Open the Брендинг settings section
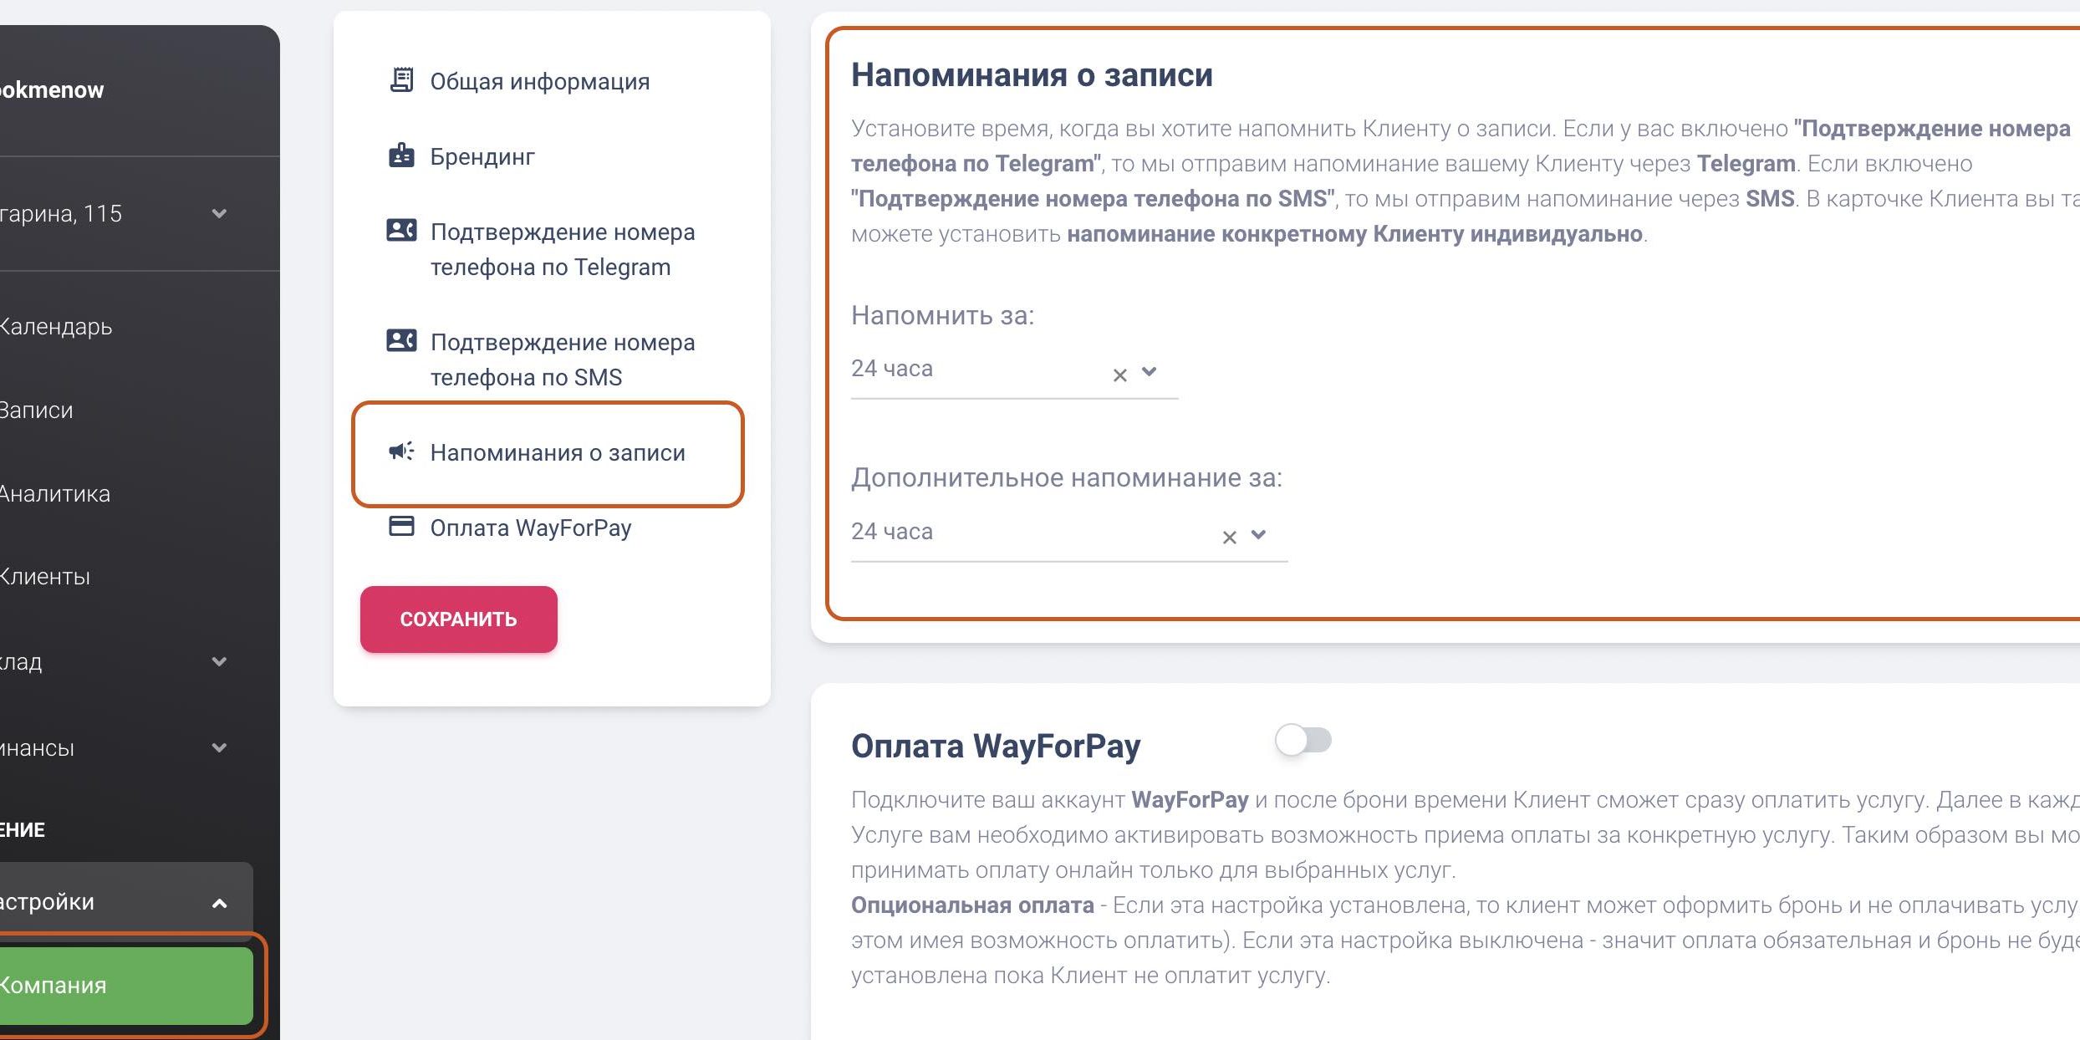The width and height of the screenshot is (2080, 1040). click(x=482, y=156)
